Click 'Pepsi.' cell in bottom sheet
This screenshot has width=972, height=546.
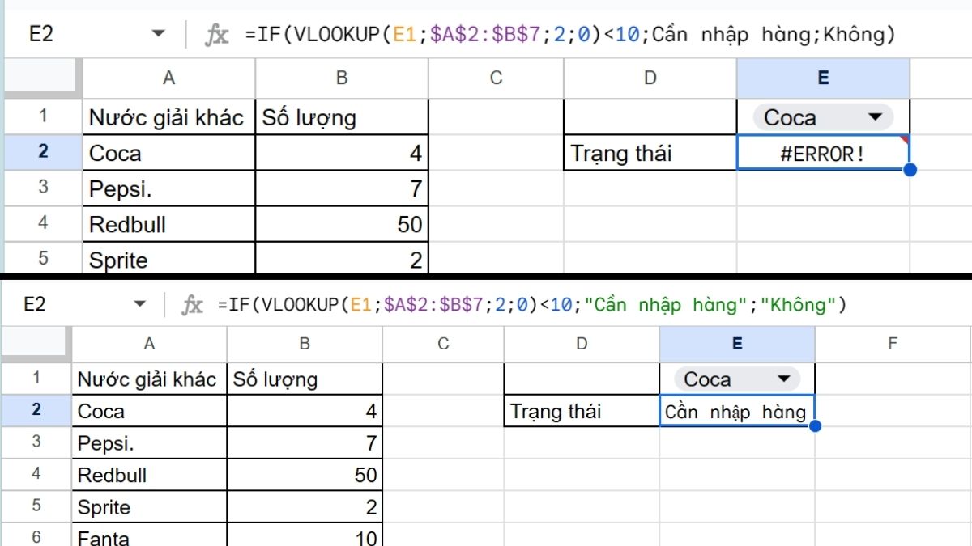149,442
